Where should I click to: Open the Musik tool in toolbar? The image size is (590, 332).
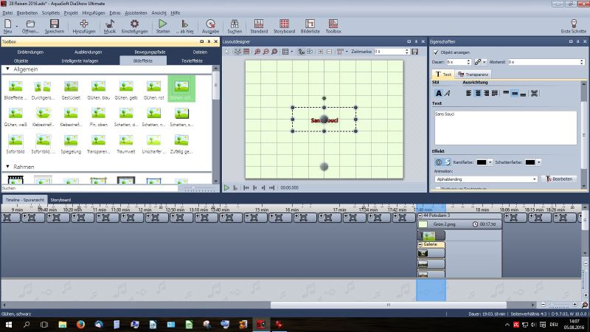click(109, 24)
